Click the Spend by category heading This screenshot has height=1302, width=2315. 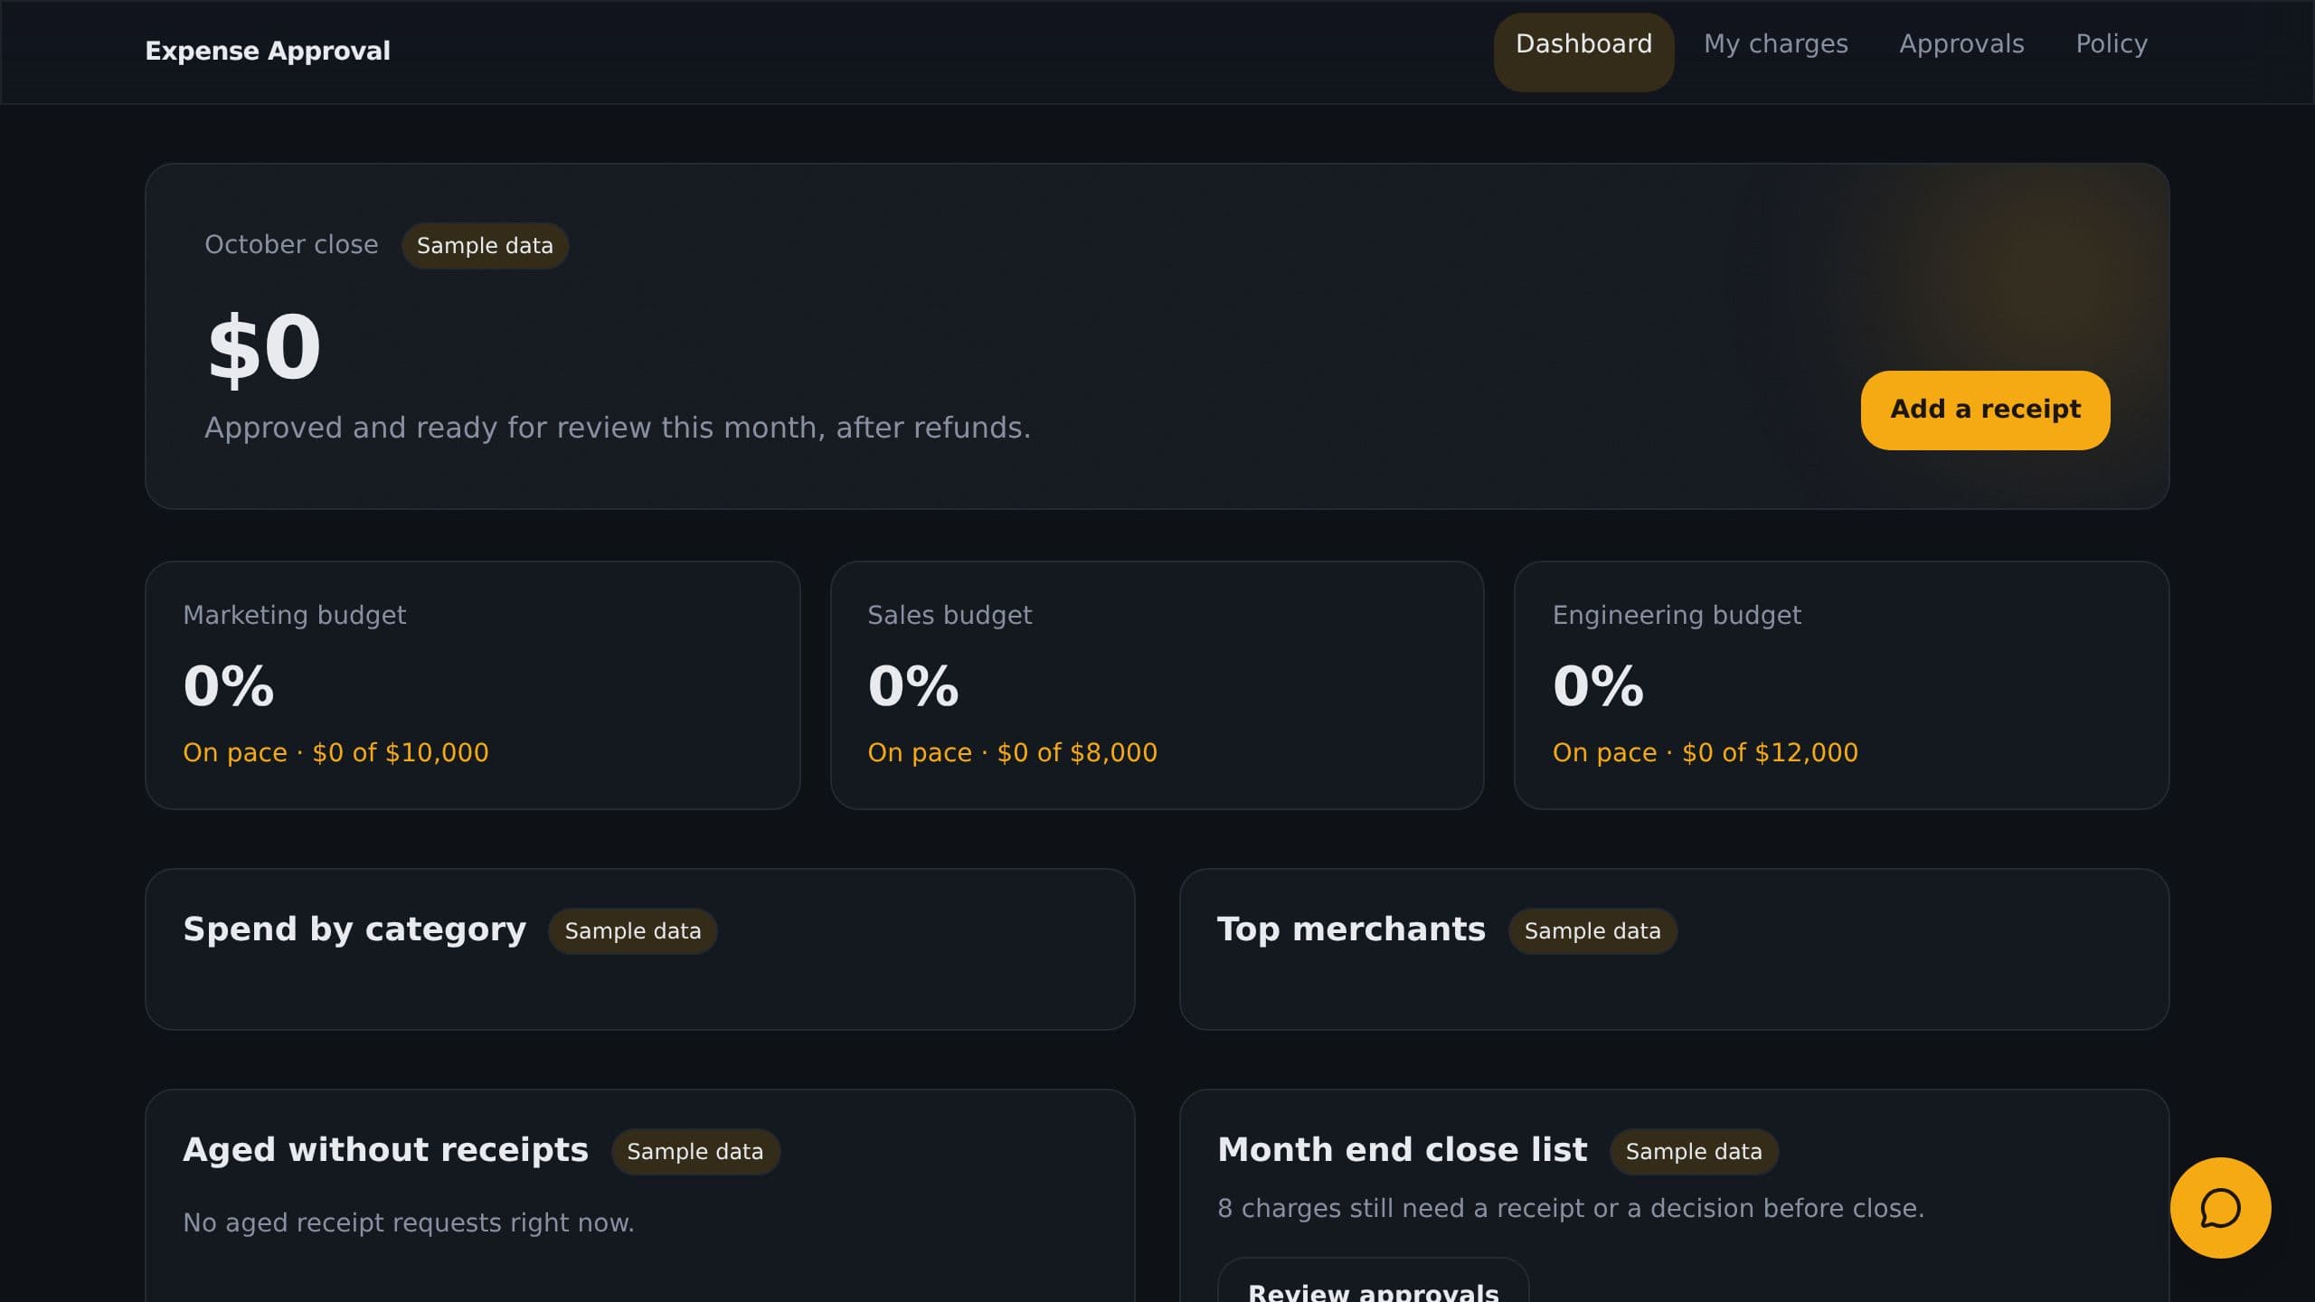[354, 929]
